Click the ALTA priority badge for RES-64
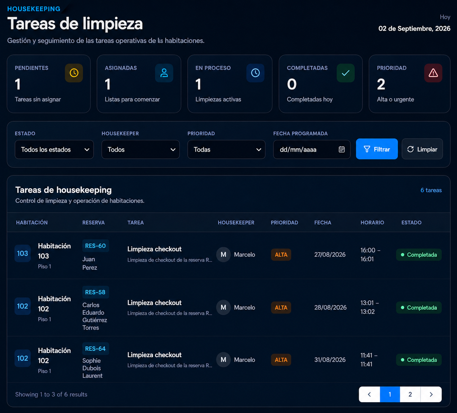 (x=281, y=360)
